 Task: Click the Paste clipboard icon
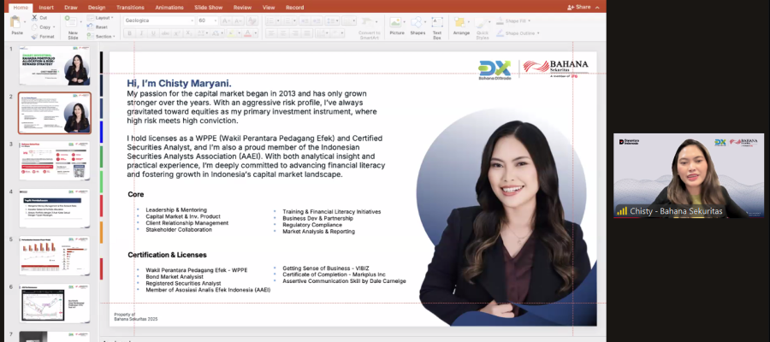click(16, 22)
